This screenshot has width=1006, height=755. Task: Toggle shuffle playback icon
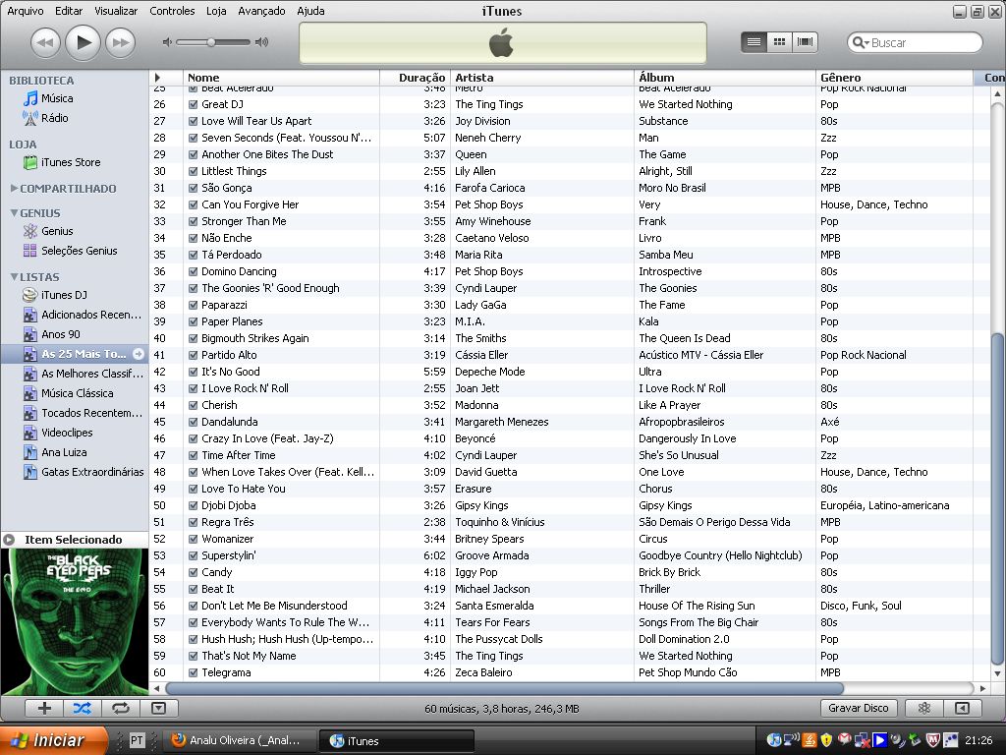(83, 708)
